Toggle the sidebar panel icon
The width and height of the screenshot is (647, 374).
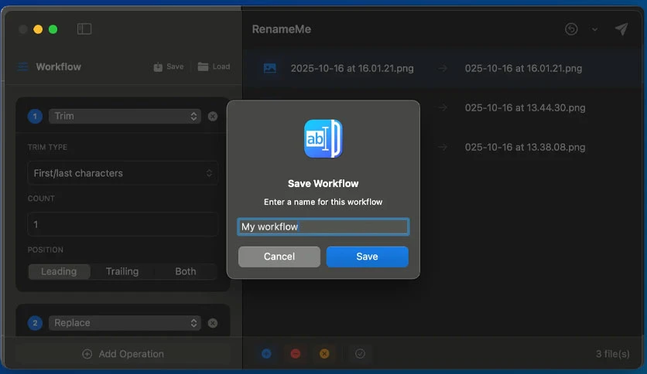(84, 29)
